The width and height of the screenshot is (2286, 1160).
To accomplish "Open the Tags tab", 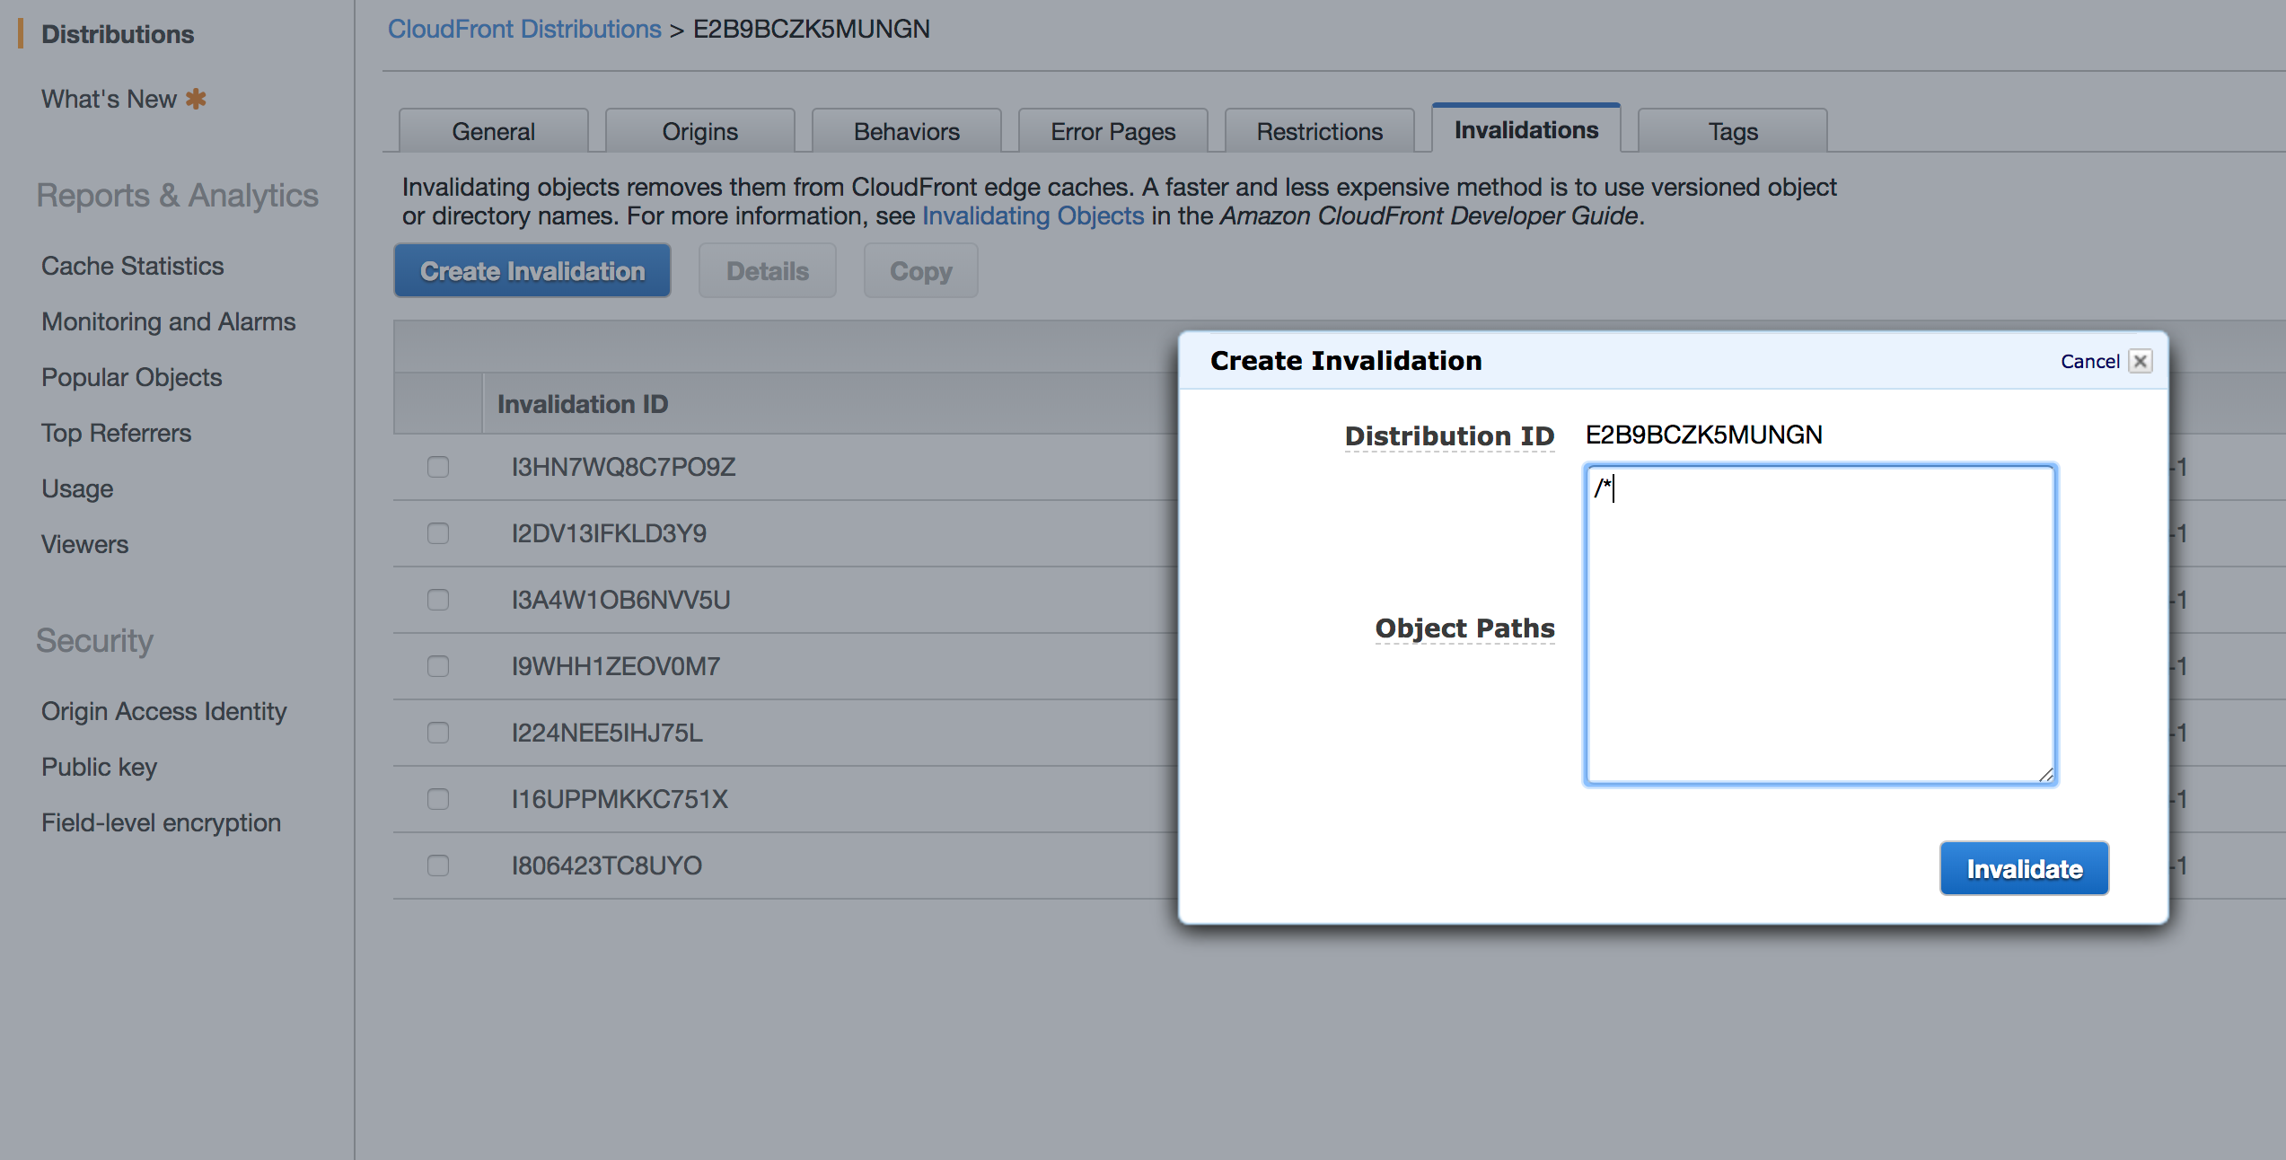I will coord(1732,131).
